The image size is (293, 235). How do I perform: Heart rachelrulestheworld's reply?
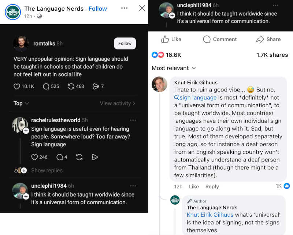click(x=34, y=157)
